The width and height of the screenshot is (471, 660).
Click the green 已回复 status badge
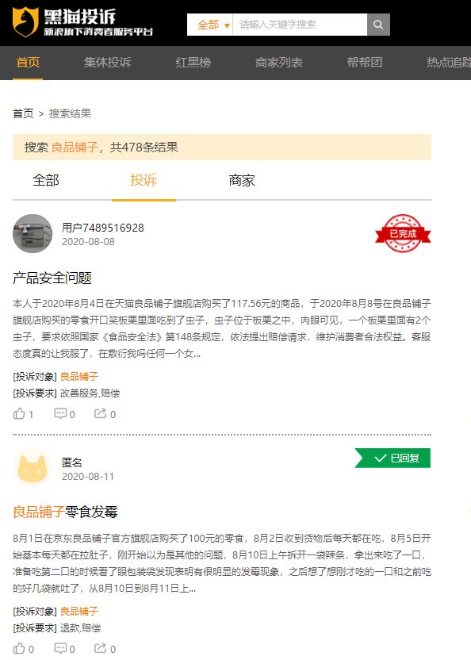pyautogui.click(x=392, y=458)
